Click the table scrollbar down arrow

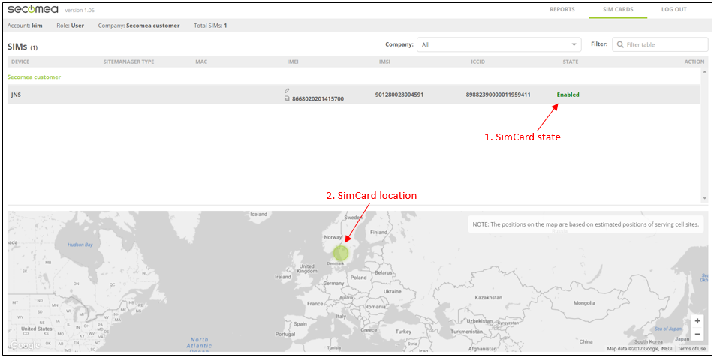[x=704, y=198]
